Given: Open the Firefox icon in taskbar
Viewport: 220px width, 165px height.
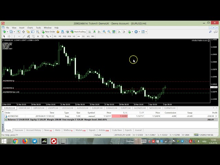Looking at the screenshot, I should pyautogui.click(x=25, y=141).
